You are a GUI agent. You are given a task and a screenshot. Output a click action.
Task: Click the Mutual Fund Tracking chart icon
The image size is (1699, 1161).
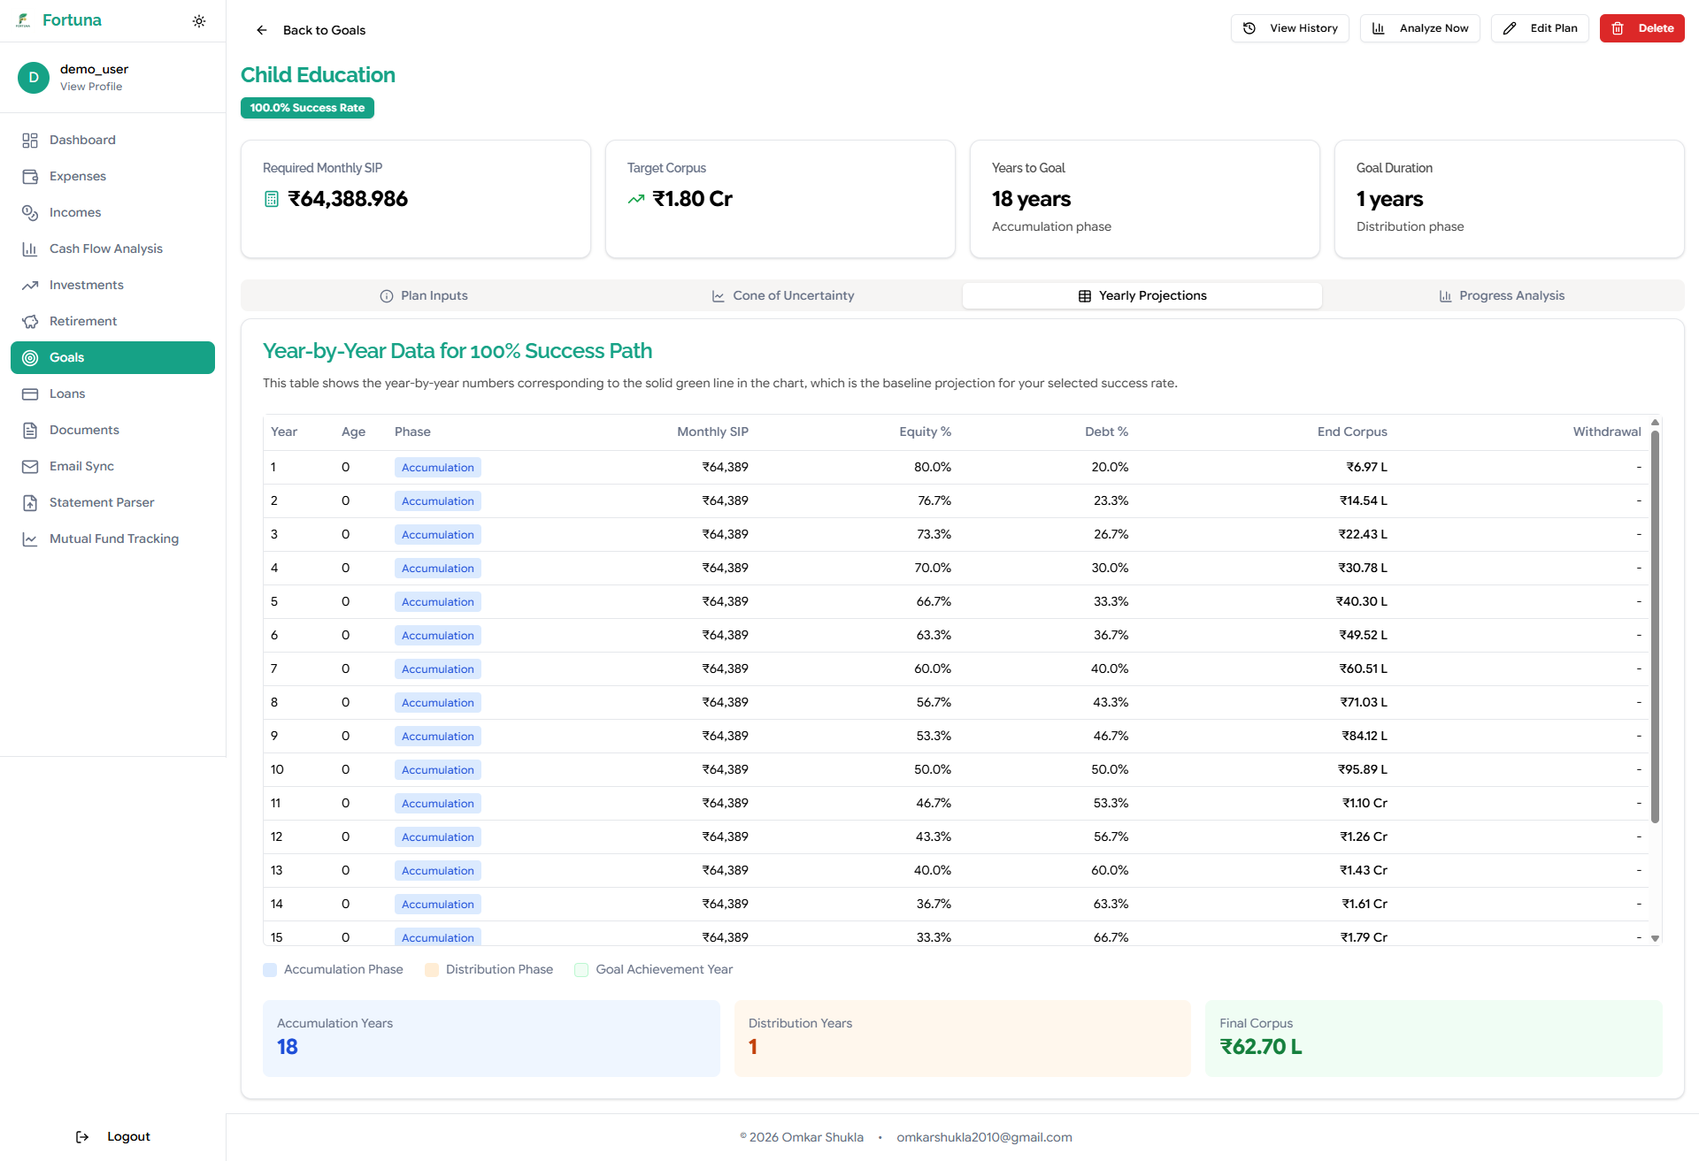pos(30,539)
